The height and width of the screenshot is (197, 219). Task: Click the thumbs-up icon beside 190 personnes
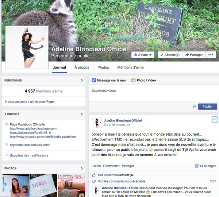pos(94,175)
